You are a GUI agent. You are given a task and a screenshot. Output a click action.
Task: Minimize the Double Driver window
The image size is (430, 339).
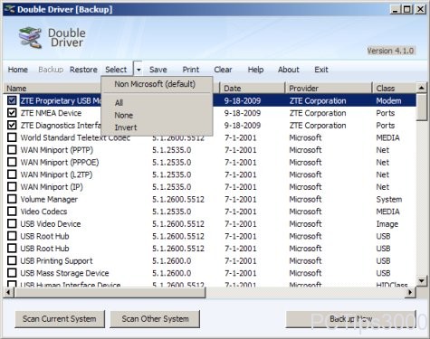tap(395, 9)
